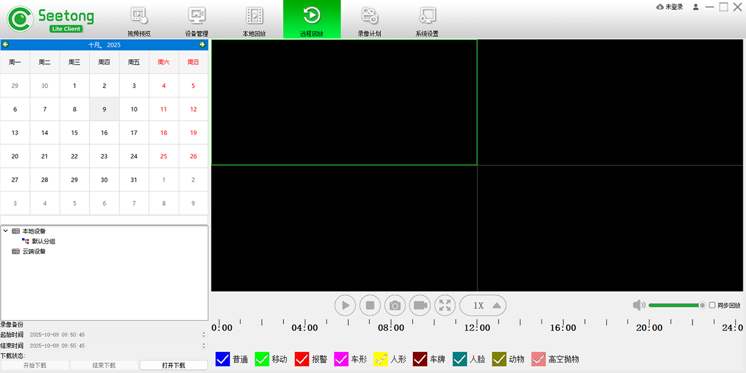Start recording with video camera icon
Screen dimensions: 746x373
[420, 305]
